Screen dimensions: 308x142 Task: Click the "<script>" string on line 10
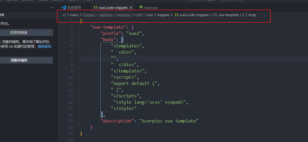(124, 77)
